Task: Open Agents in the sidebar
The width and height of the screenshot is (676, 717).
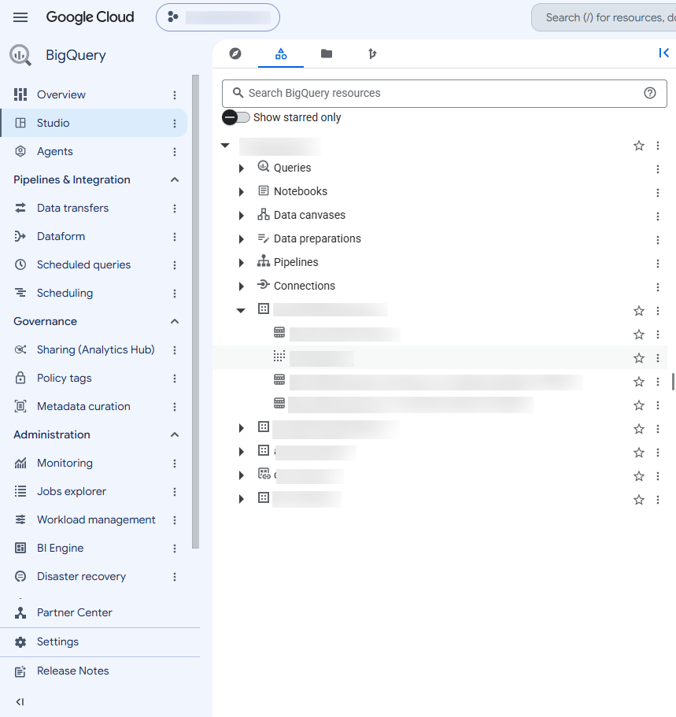Action: click(x=55, y=151)
